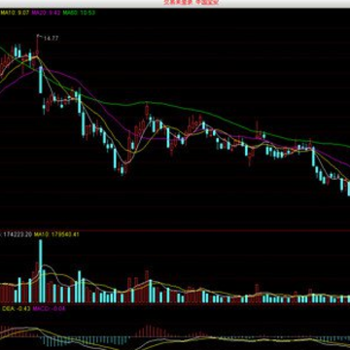Click the volume value 174223.20

17,234
